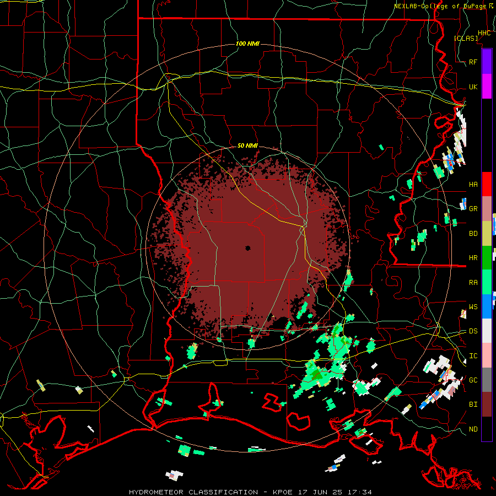496x496 pixels.
Task: Click the BI legend label
Action: (x=473, y=405)
